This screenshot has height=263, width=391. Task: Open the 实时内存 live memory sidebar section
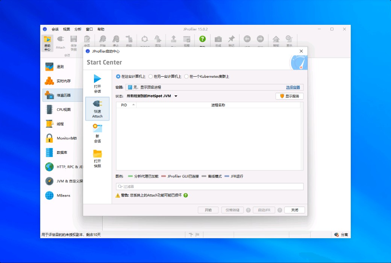[x=62, y=81]
